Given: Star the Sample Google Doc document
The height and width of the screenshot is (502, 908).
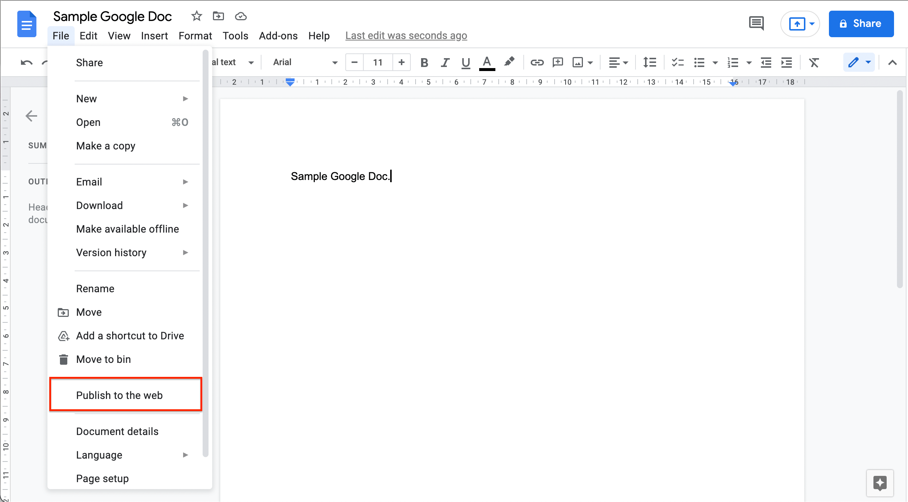Looking at the screenshot, I should coord(196,16).
